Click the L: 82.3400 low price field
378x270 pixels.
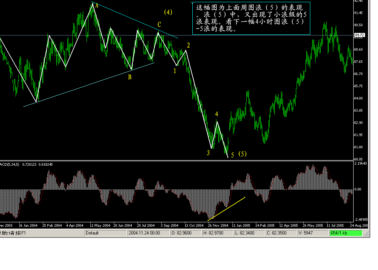point(250,233)
